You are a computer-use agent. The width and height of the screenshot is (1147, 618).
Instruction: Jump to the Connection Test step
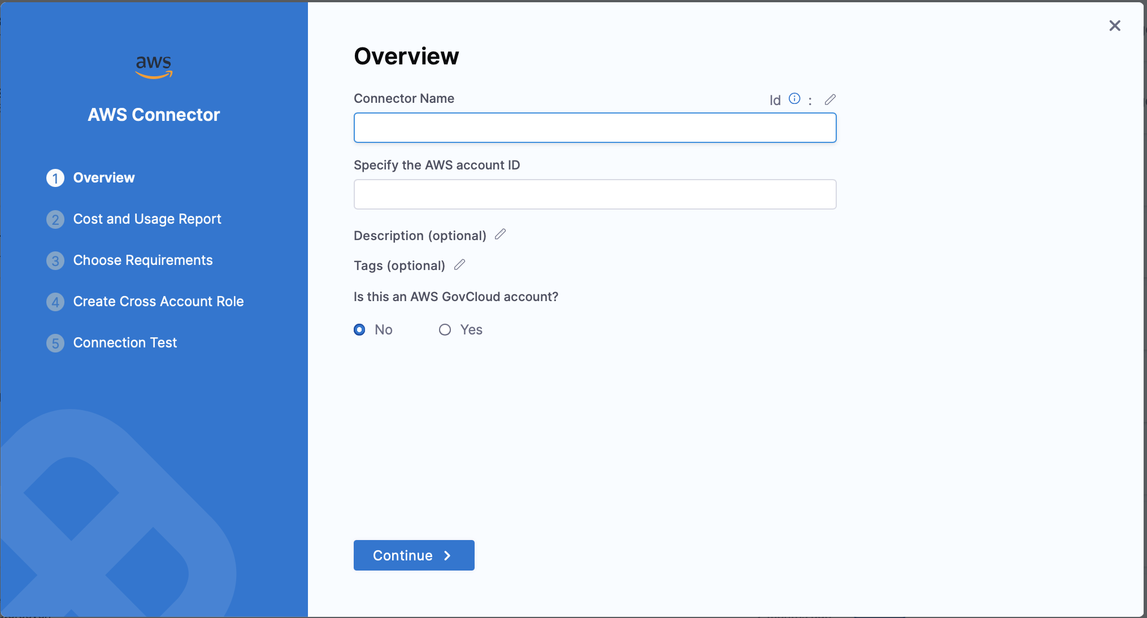click(x=125, y=343)
